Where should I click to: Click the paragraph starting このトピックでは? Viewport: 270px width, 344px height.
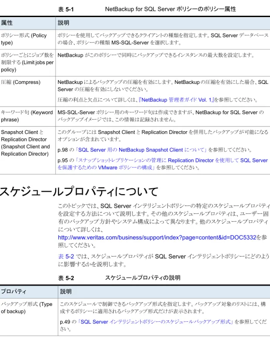pyautogui.click(x=163, y=225)
